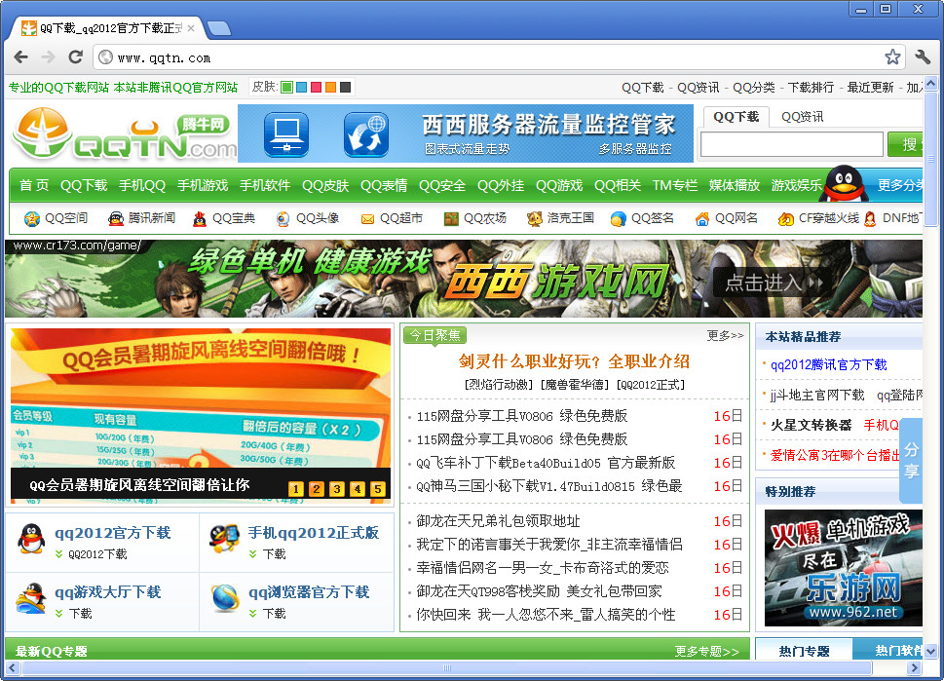944x681 pixels.
Task: Click the 分享 side tab
Action: 911,461
